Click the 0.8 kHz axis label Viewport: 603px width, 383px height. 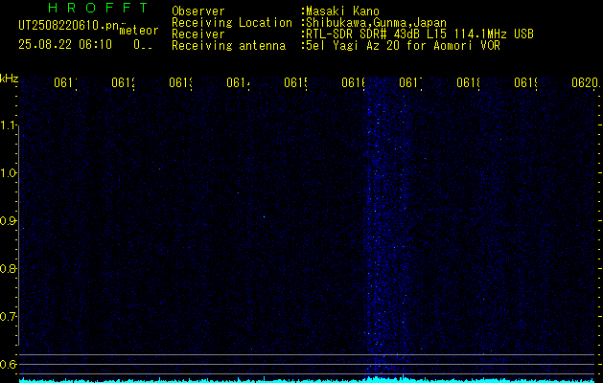[x=9, y=268]
